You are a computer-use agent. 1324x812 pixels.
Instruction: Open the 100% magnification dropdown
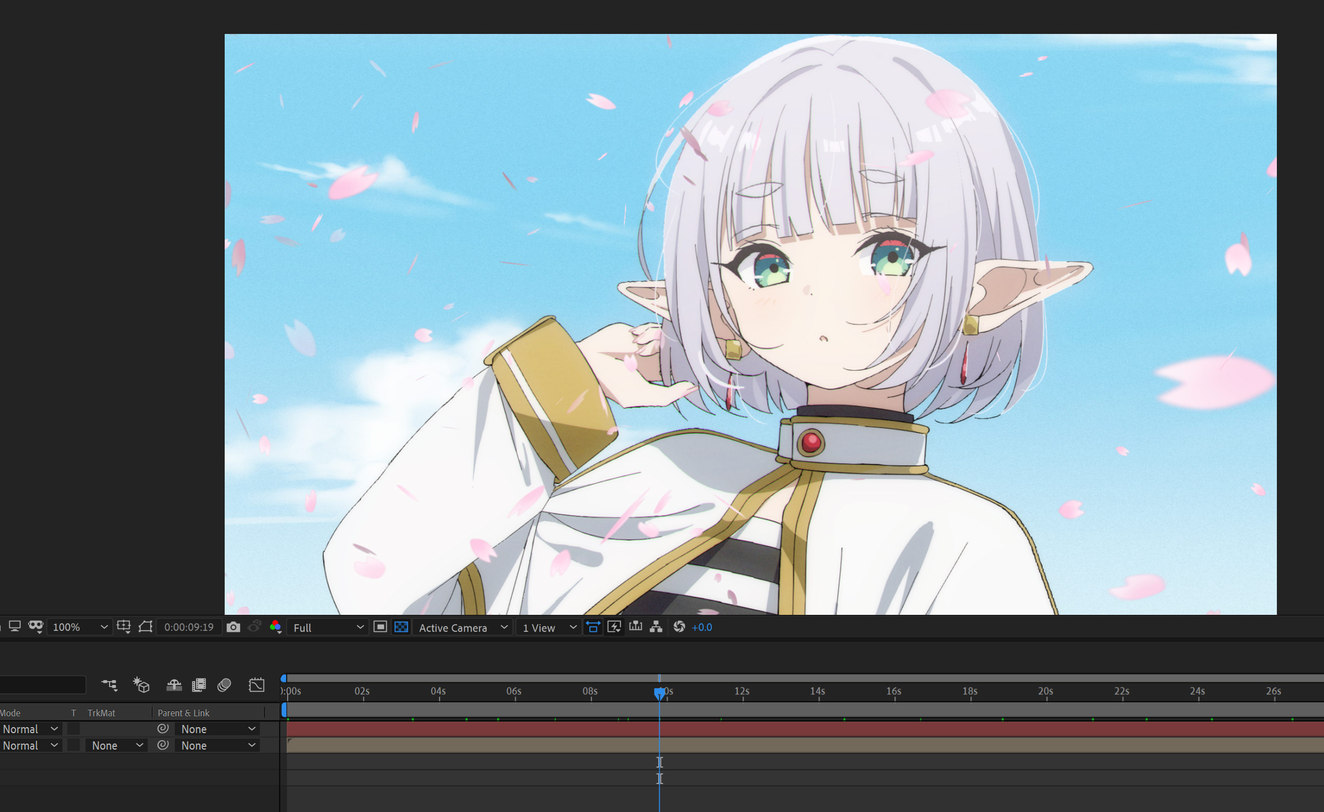pos(80,627)
